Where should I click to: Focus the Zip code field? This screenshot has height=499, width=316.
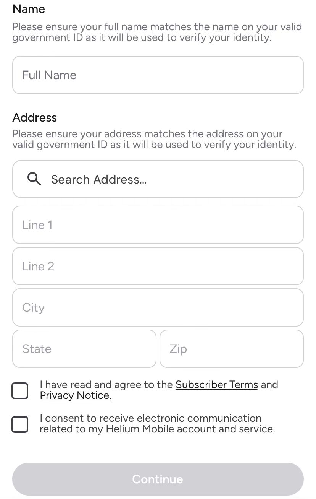click(232, 349)
